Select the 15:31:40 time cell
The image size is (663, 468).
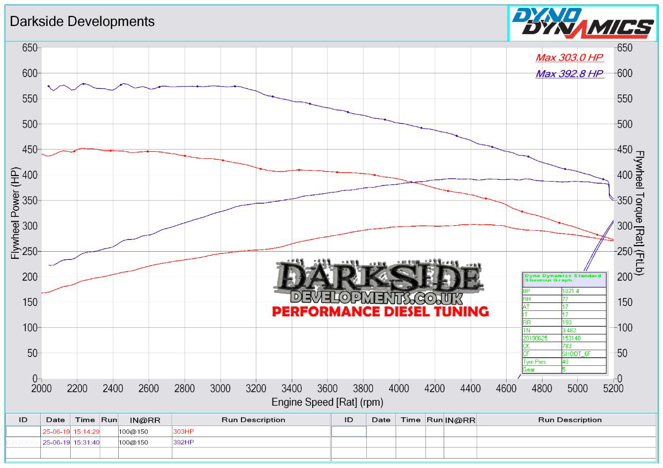(86, 442)
